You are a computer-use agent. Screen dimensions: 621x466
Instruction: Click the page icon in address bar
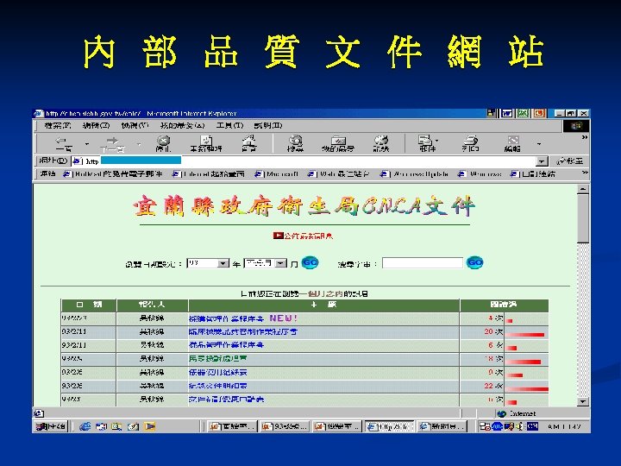pos(77,161)
